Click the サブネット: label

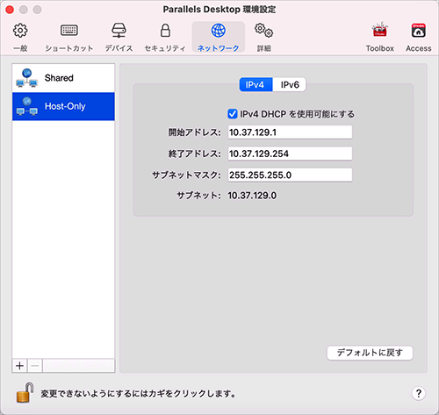point(198,196)
